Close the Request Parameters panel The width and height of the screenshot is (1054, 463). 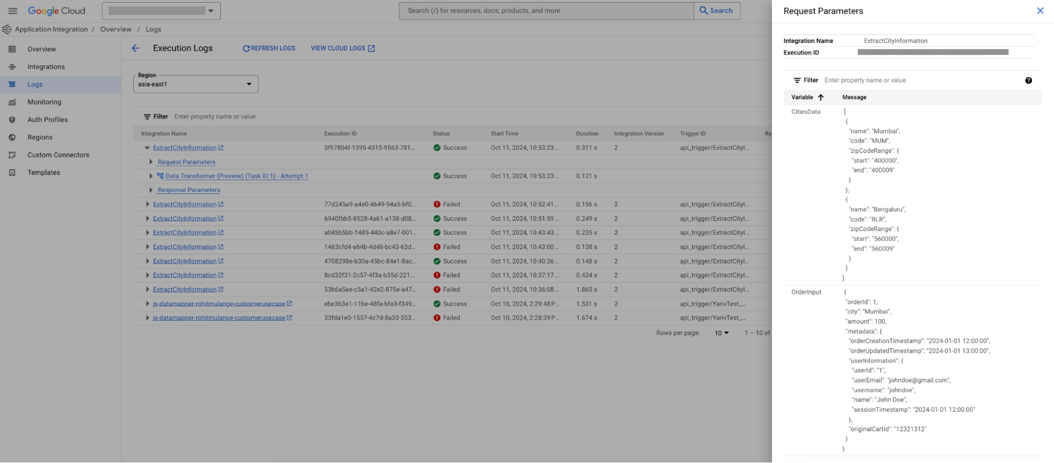click(x=1040, y=11)
